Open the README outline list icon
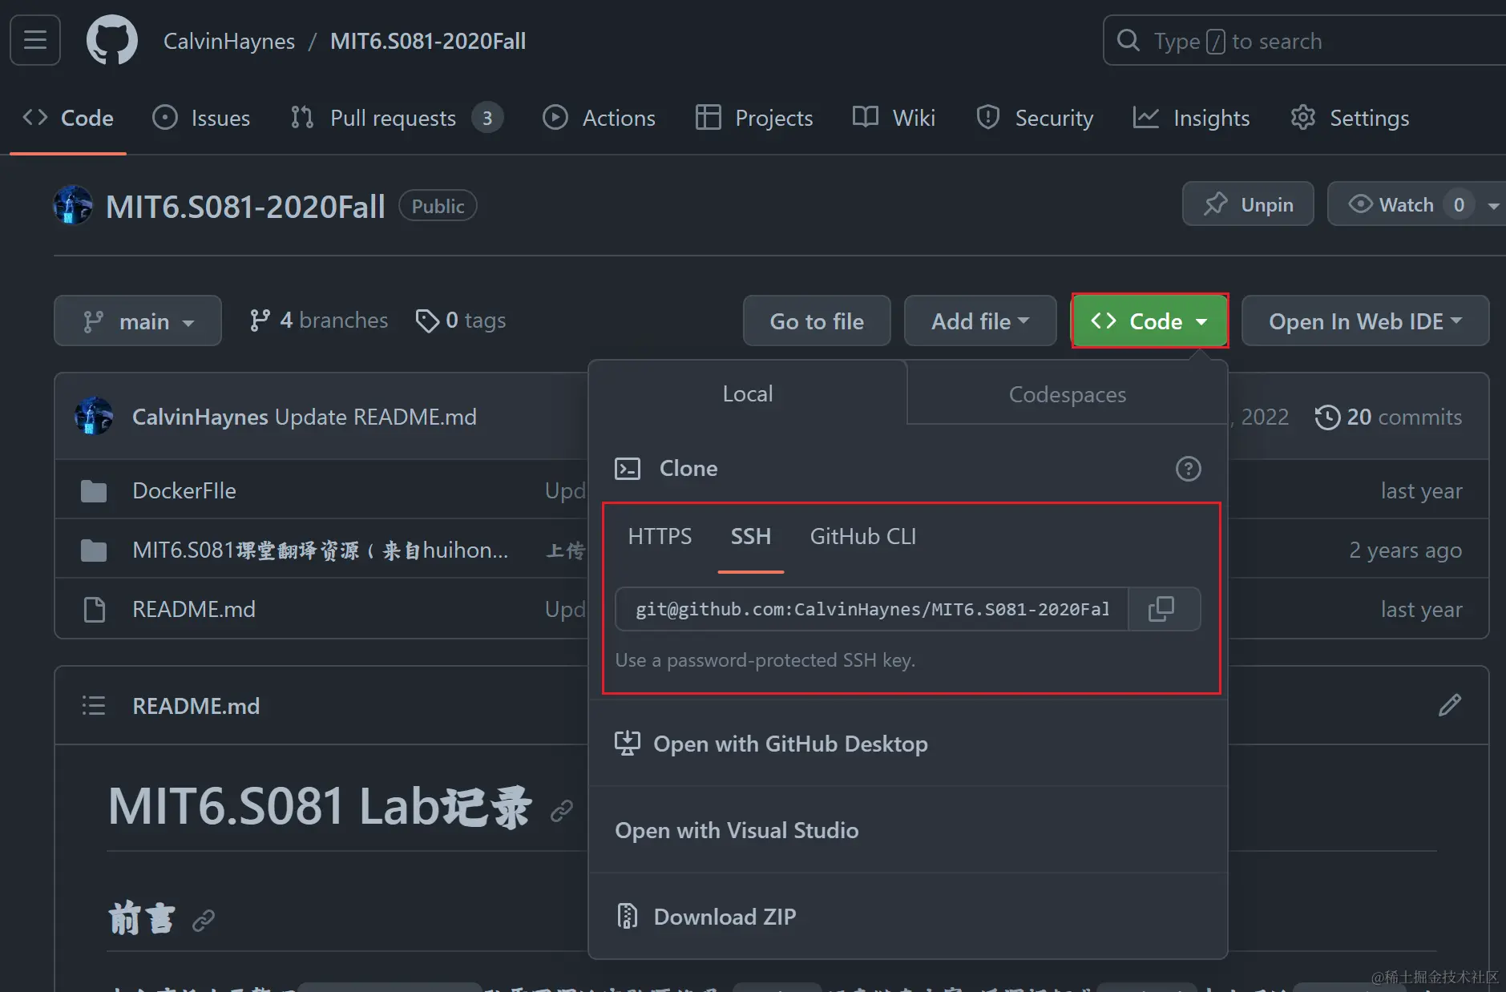Image resolution: width=1506 pixels, height=992 pixels. tap(94, 705)
